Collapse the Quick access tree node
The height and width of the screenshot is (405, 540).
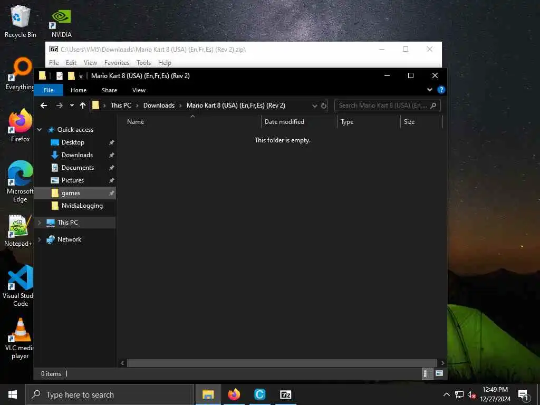point(39,130)
